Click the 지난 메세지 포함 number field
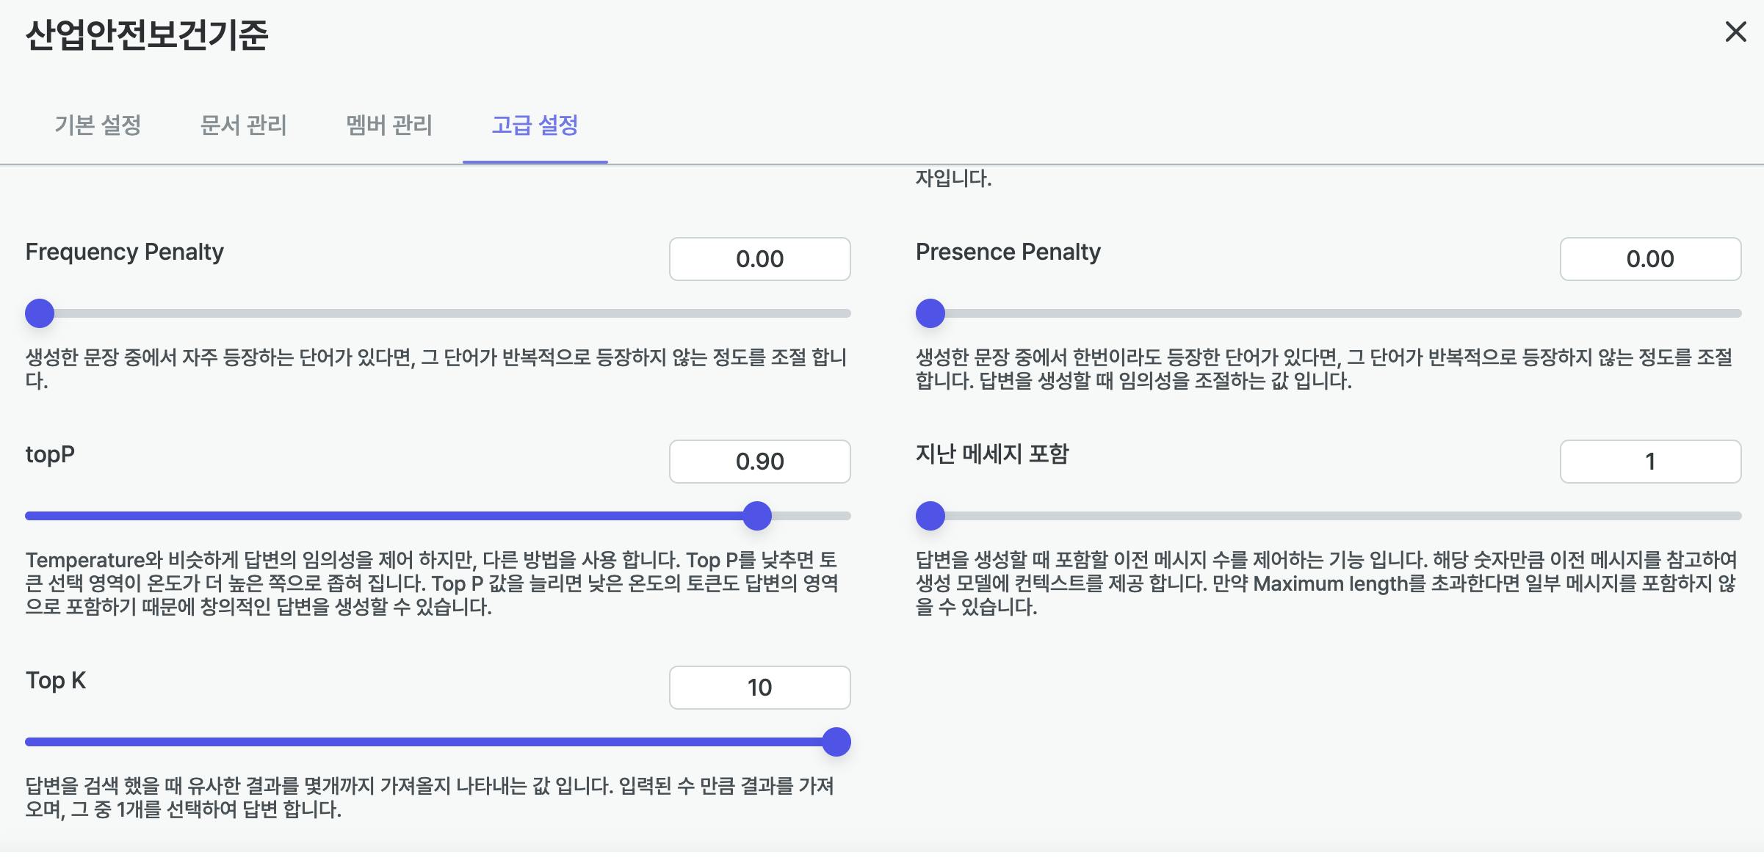Screen dimensions: 1764x863 [1649, 462]
